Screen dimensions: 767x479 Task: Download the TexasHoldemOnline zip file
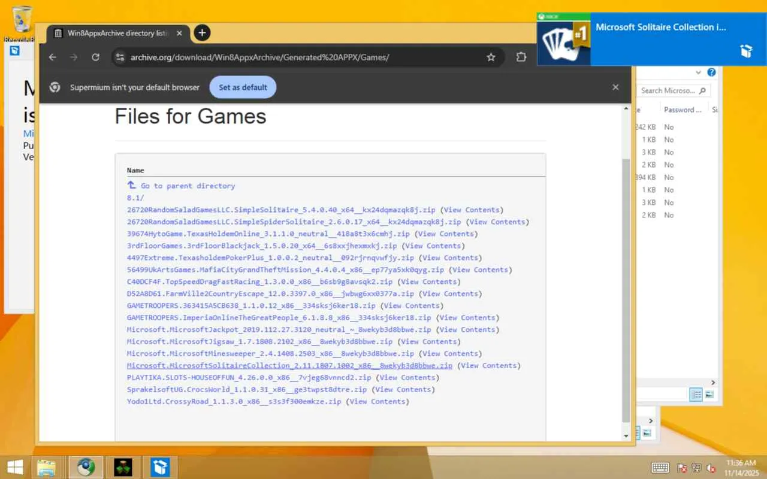tap(268, 234)
